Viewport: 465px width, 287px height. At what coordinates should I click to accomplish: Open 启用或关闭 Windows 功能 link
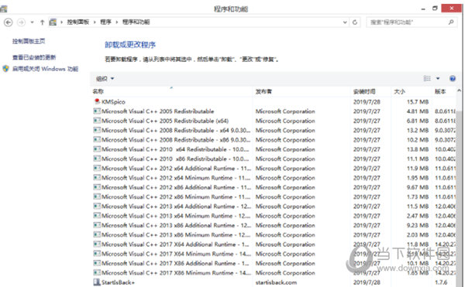pos(46,69)
